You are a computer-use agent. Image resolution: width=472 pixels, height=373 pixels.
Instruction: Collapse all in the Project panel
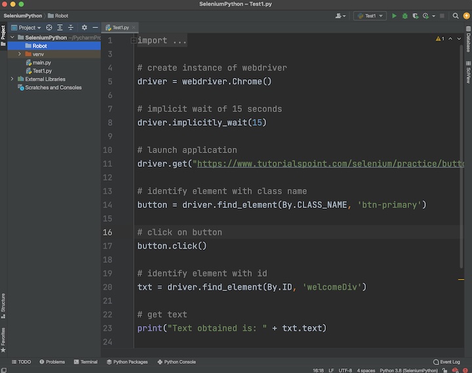71,27
